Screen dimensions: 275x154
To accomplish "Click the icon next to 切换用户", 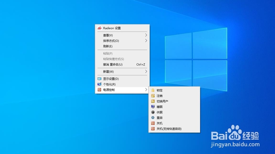I will pyautogui.click(x=153, y=101).
